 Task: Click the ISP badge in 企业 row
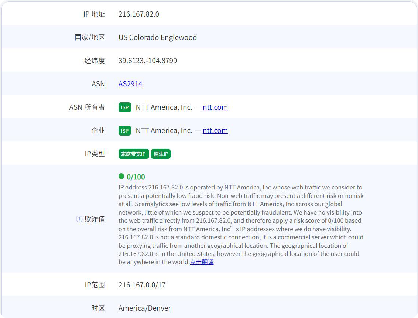[125, 131]
